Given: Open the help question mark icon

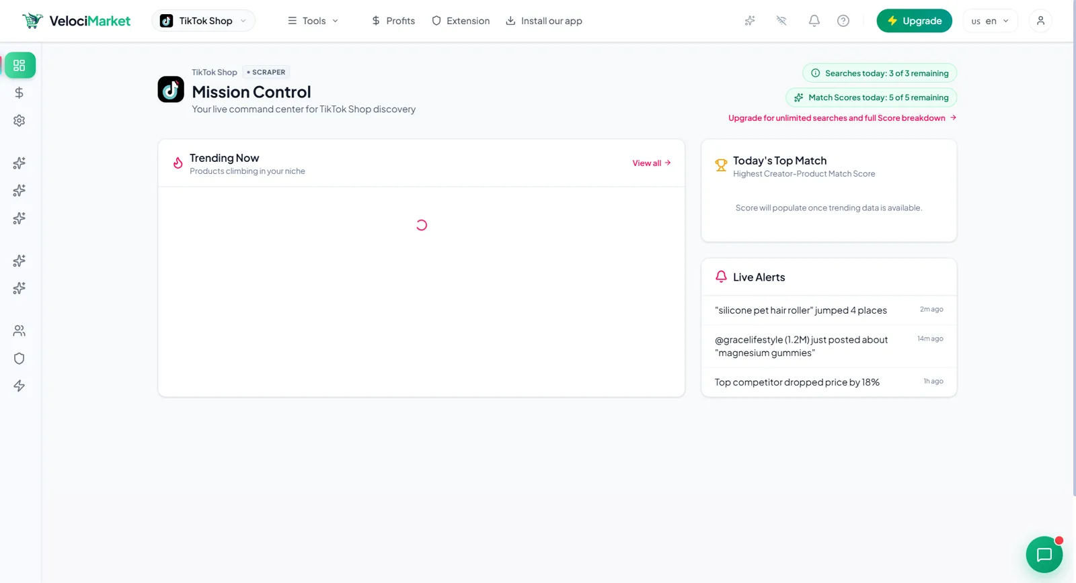Looking at the screenshot, I should pos(843,21).
